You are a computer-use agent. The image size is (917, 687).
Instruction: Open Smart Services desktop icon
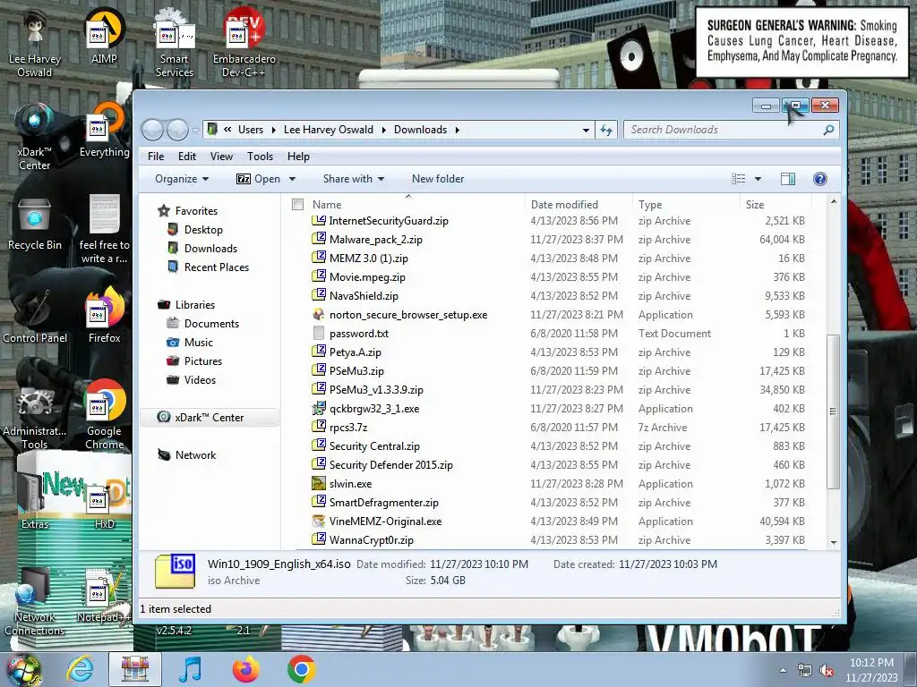(175, 44)
